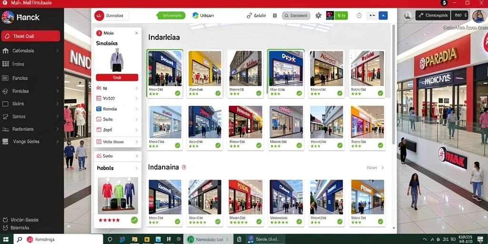Open the file folder icon on taskbar
The image size is (488, 244).
coord(134,239)
